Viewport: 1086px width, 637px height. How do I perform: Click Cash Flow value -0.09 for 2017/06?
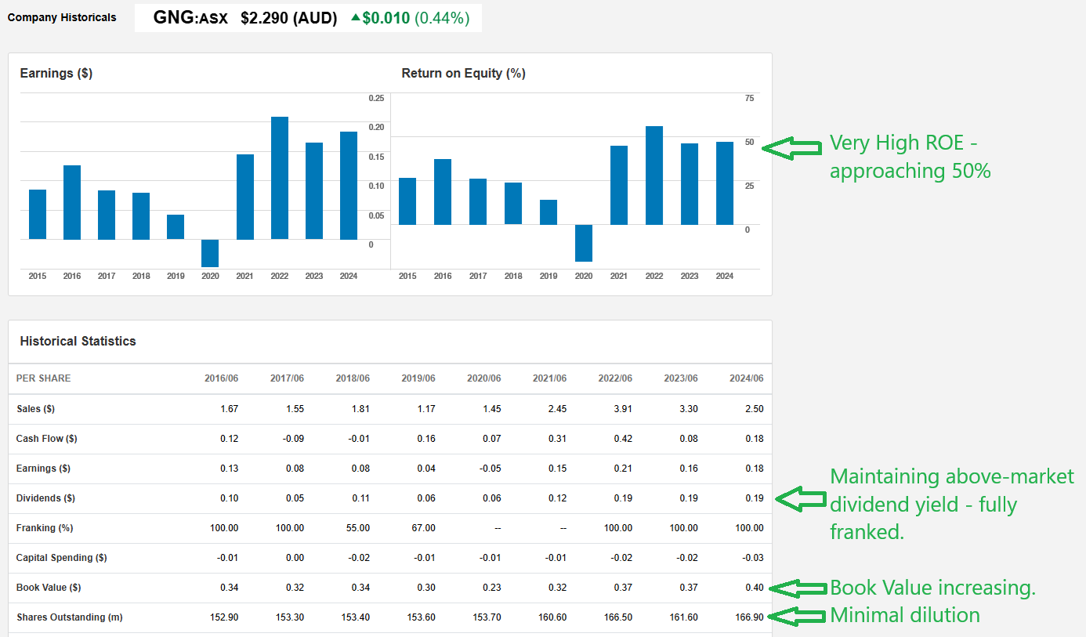294,439
